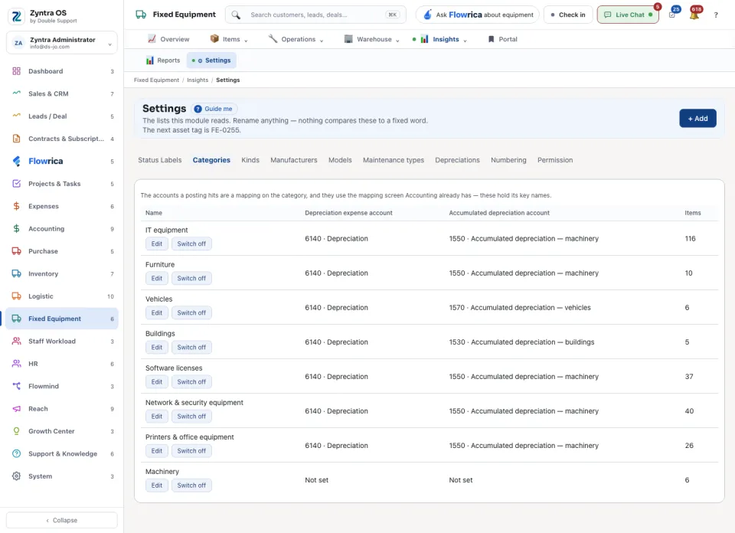
Task: Open the notifications bell icon
Action: point(694,15)
